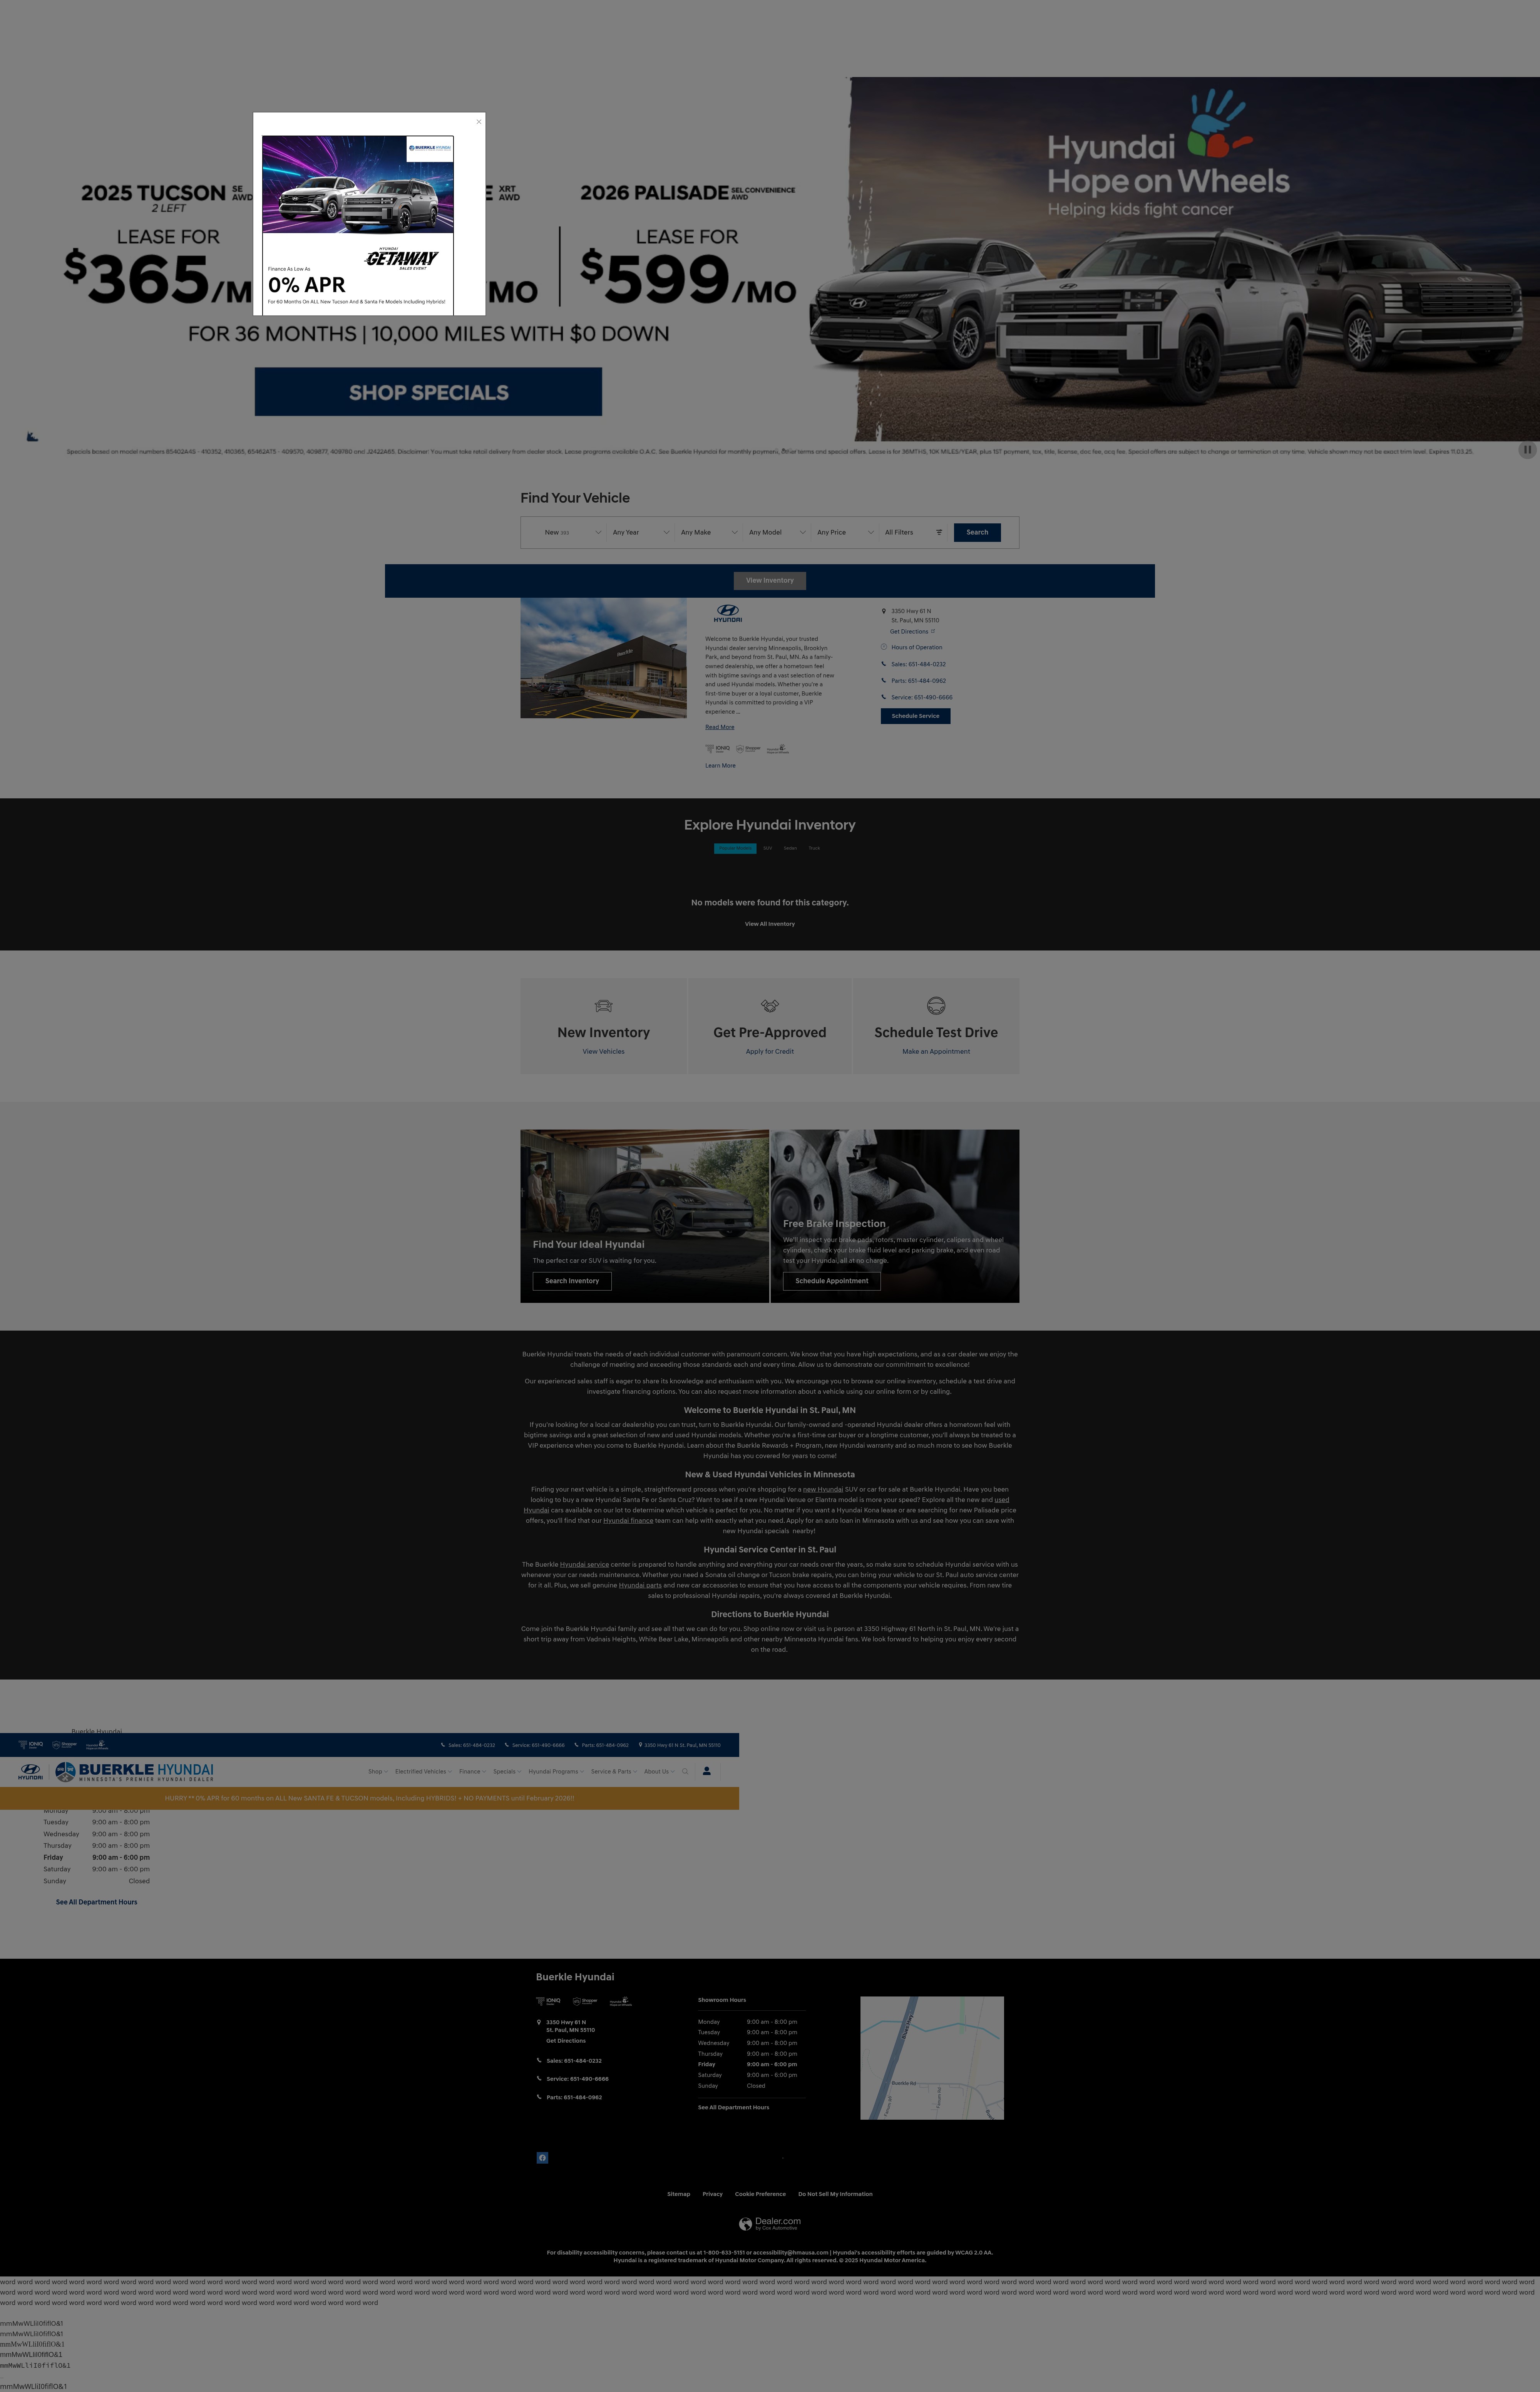Open the Buerkle dealership building photo
The height and width of the screenshot is (2392, 1540).
pos(603,658)
